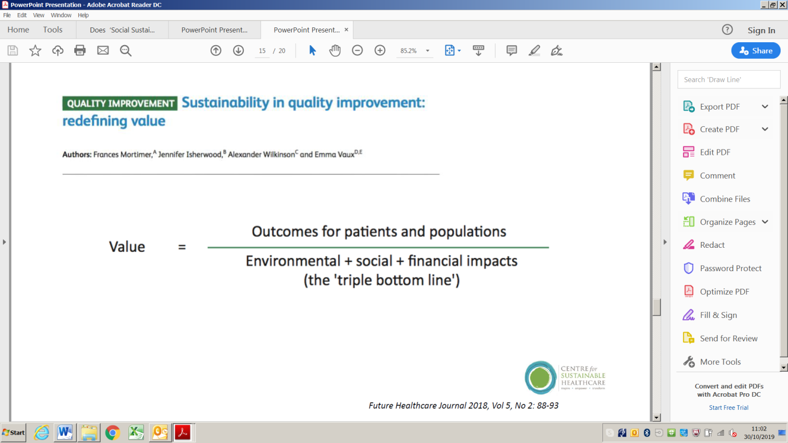788x443 pixels.
Task: Click the scrolling mode keyboard icon
Action: click(x=479, y=51)
